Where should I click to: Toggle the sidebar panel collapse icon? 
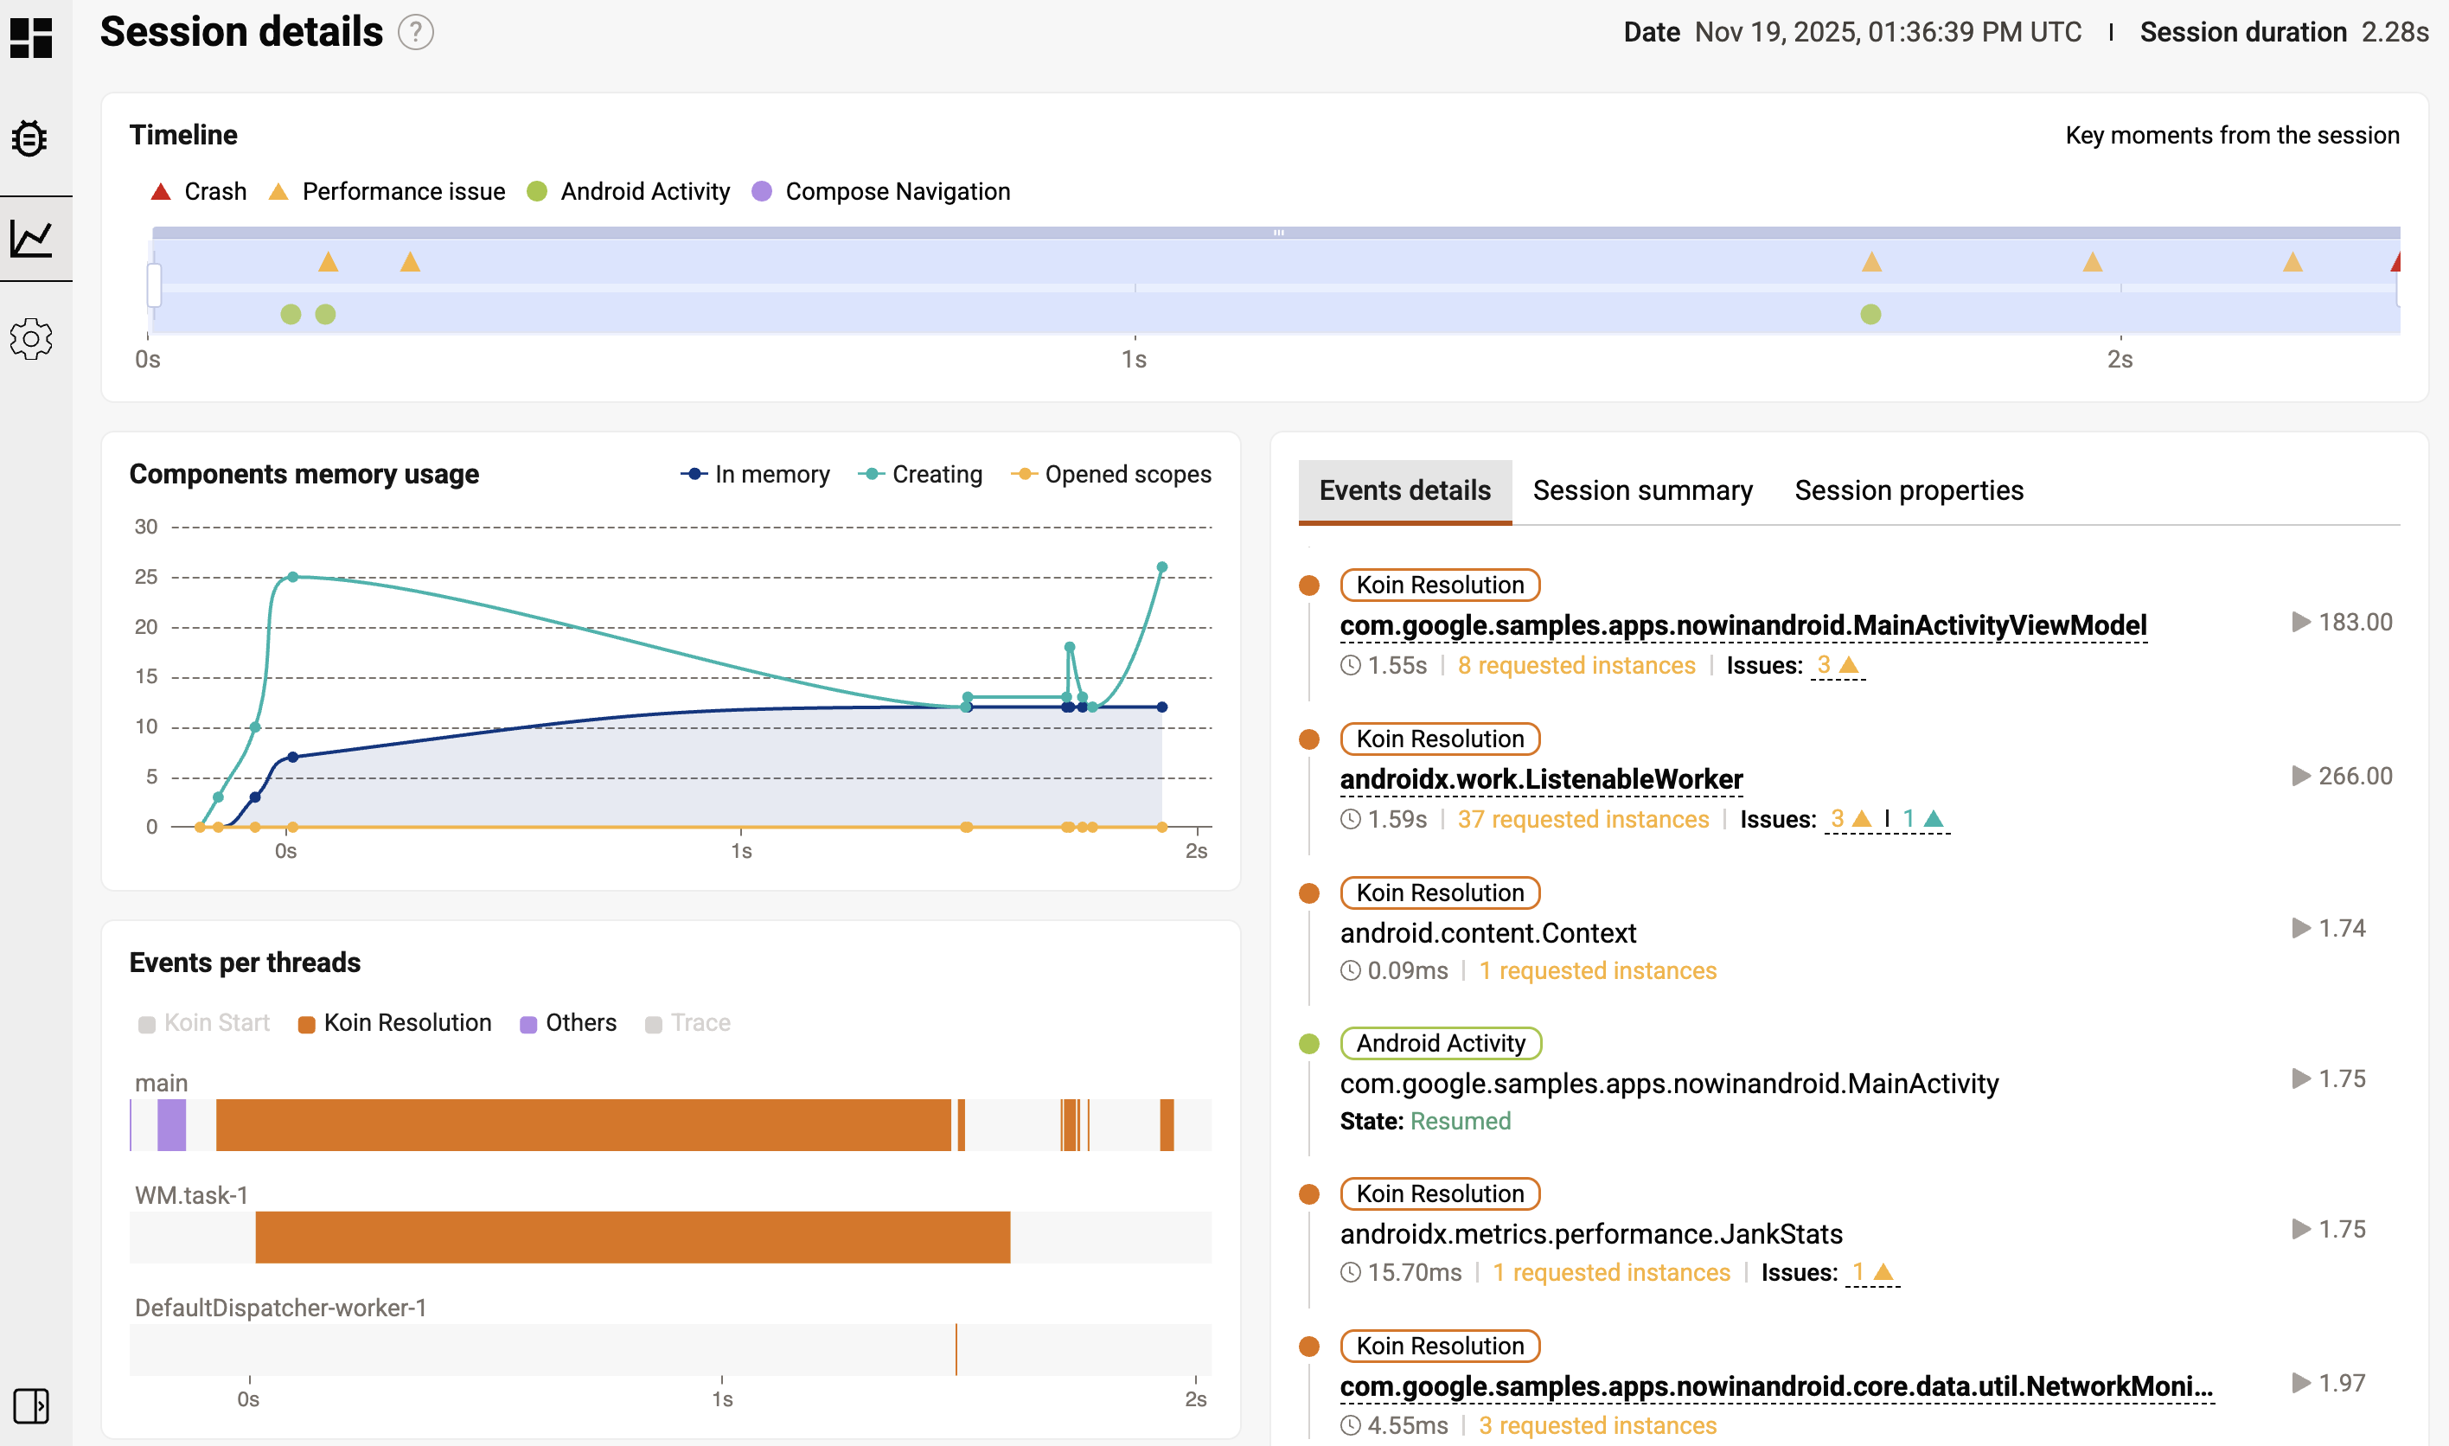click(31, 1405)
